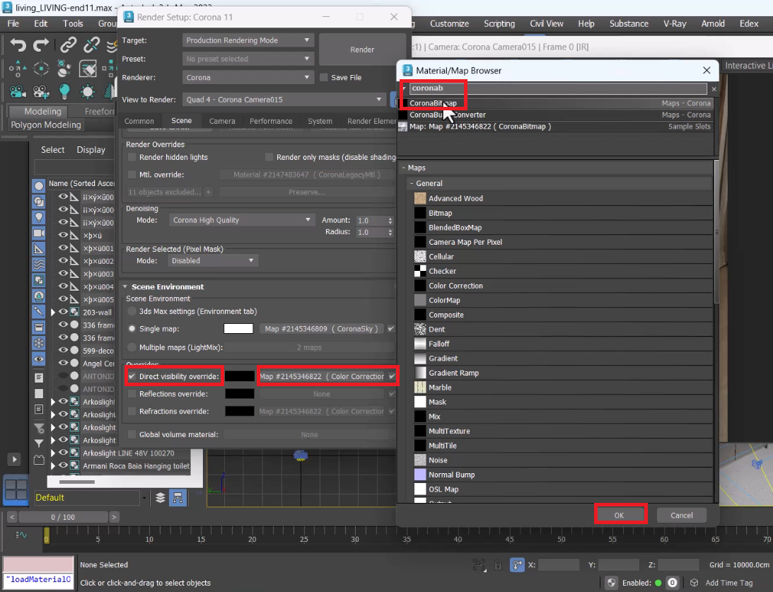773x592 pixels.
Task: Show geometry filter icon in Scene Explorer
Action: point(38,186)
